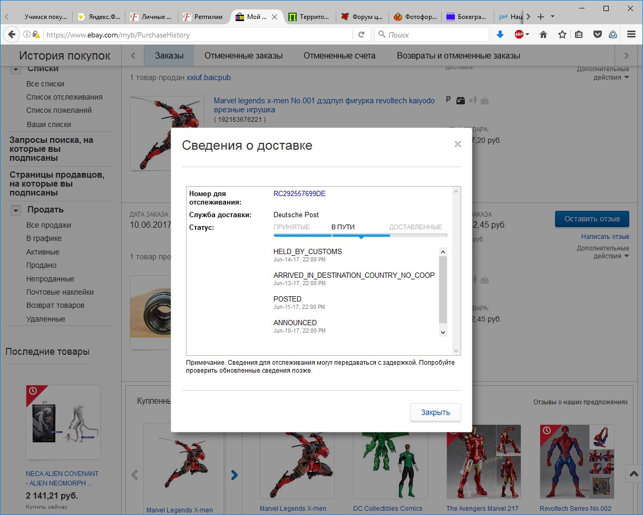Click the home icon in toolbar
The width and height of the screenshot is (643, 515).
543,34
